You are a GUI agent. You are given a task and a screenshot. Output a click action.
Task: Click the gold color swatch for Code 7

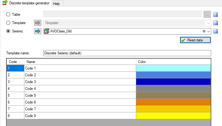tap(173, 109)
